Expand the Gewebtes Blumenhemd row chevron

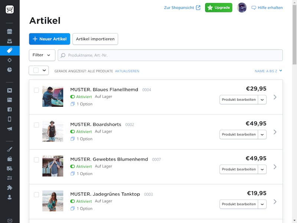[x=275, y=167]
